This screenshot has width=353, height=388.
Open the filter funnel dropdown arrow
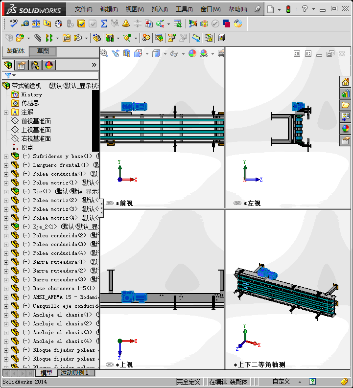pyautogui.click(x=14, y=75)
